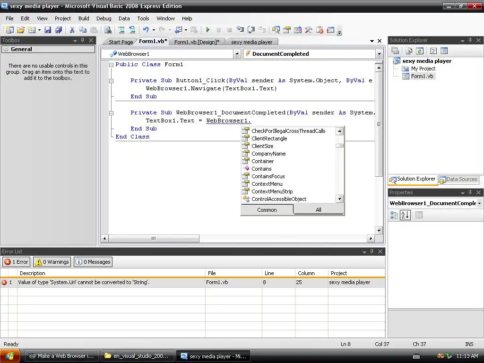This screenshot has width=484, height=363.
Task: Collapse the Public Class Form1 block
Action: 111,65
